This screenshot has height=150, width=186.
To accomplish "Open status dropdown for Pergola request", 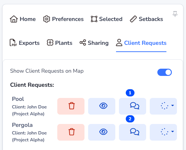I will point(163,132).
